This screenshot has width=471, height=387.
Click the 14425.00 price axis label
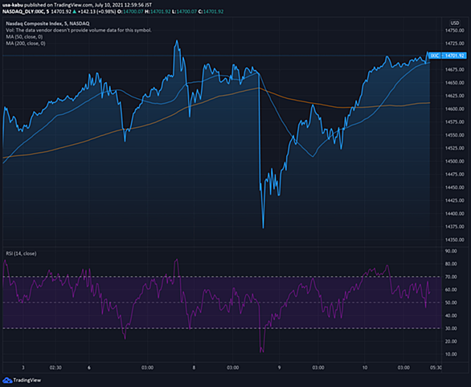tap(454, 200)
